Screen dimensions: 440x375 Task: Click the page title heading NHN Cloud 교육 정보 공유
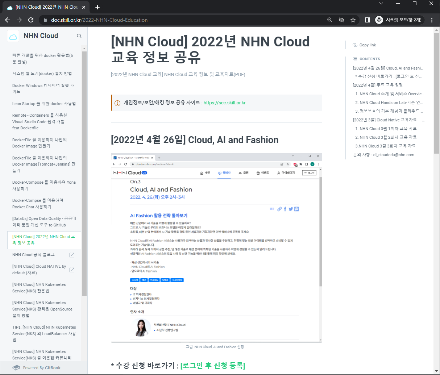pos(210,49)
